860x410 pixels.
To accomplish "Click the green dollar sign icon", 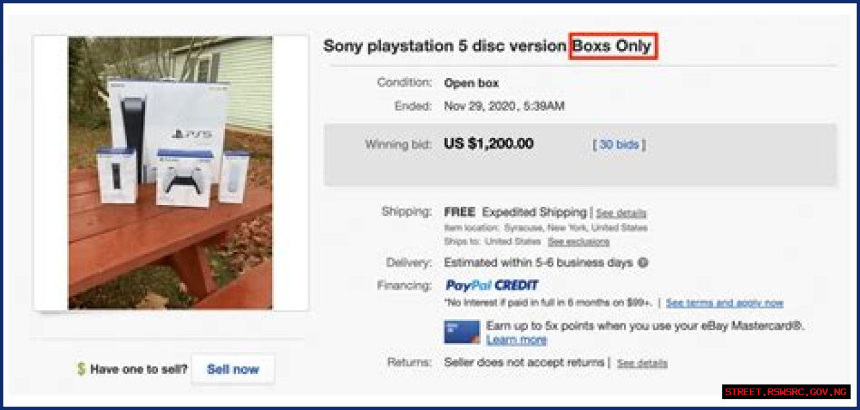I will coord(81,368).
